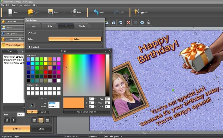223x138 pixels.
Task: Open the File menu
Action: 3,5
